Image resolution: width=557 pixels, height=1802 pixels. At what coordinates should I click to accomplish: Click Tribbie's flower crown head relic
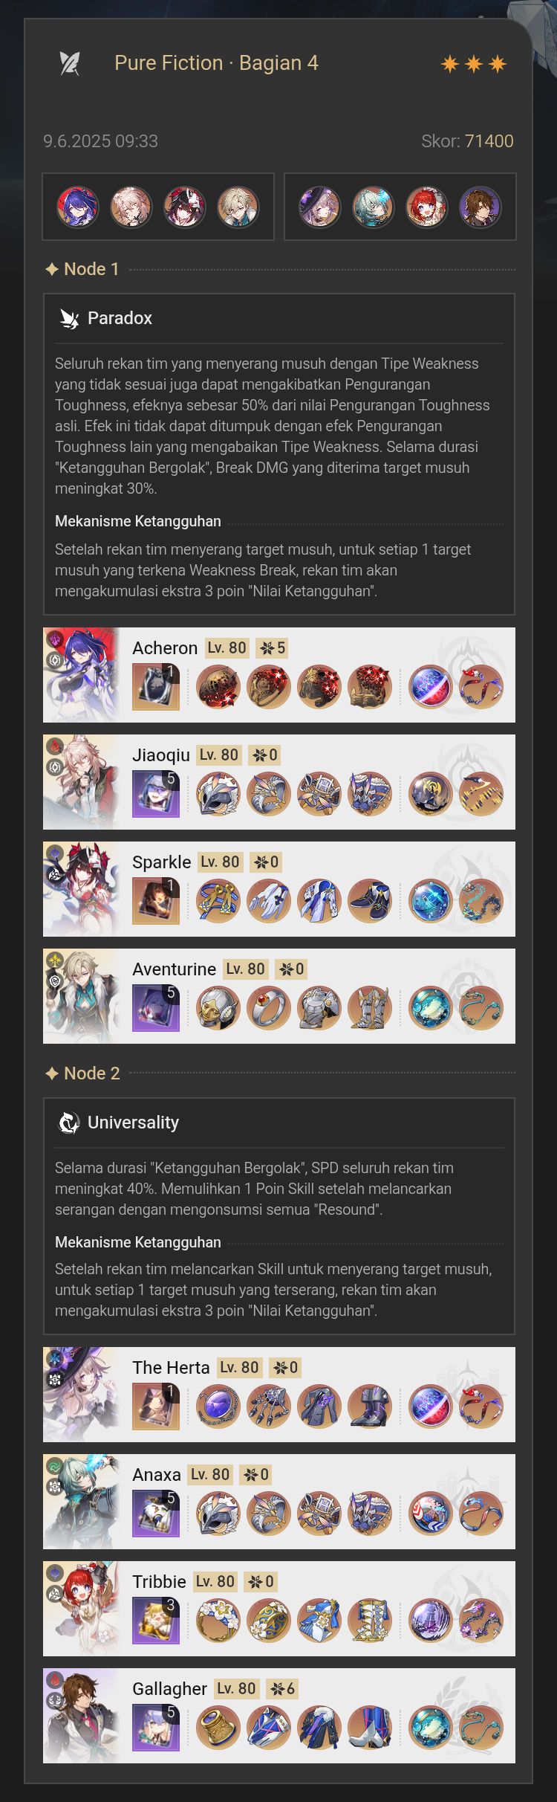(218, 1620)
